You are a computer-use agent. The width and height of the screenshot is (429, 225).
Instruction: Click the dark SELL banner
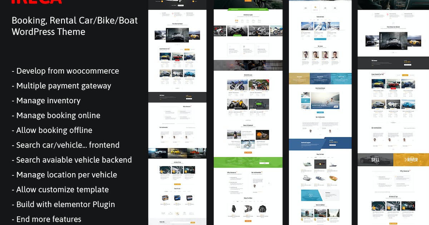click(375, 159)
